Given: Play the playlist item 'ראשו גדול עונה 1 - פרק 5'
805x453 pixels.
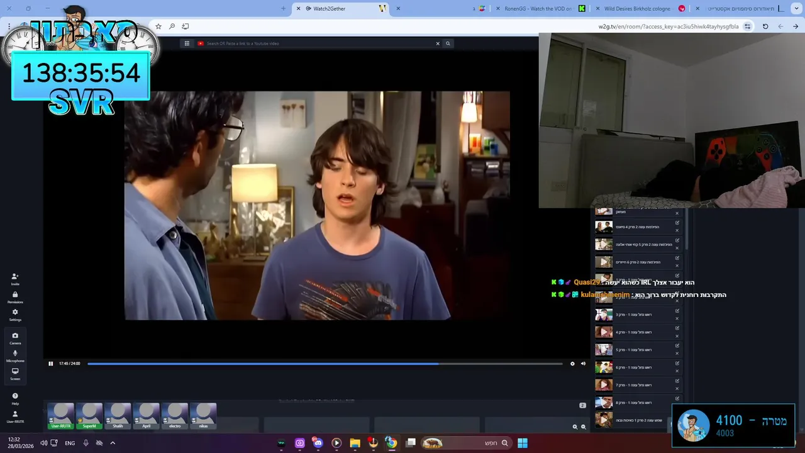Looking at the screenshot, I should pos(604,350).
